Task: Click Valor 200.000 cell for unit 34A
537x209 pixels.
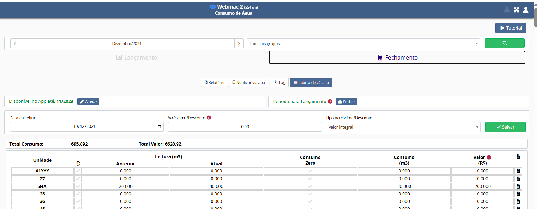Action: pyautogui.click(x=483, y=186)
